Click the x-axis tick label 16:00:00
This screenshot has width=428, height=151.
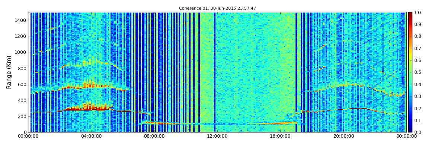[280, 136]
